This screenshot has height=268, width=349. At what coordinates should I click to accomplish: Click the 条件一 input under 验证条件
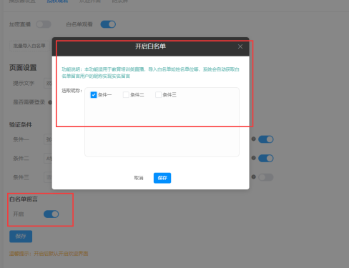48,139
